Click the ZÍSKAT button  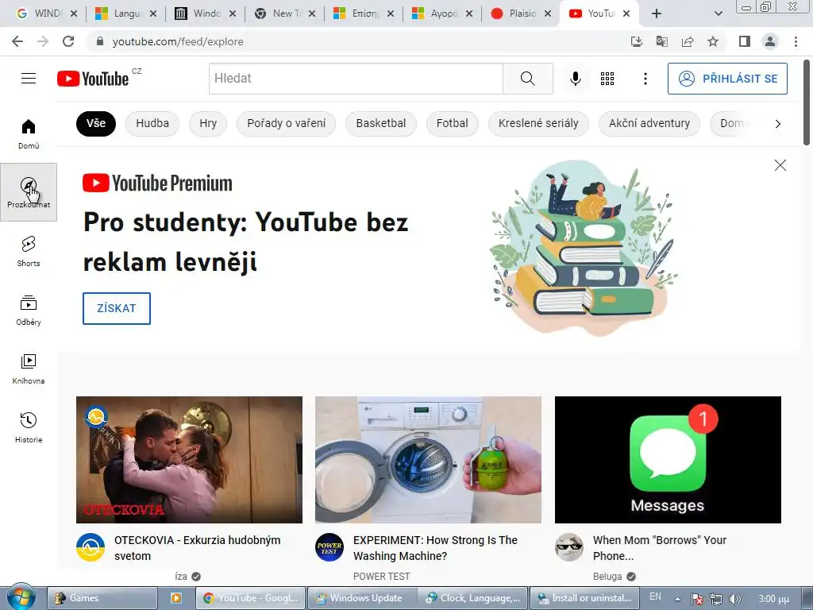click(117, 308)
